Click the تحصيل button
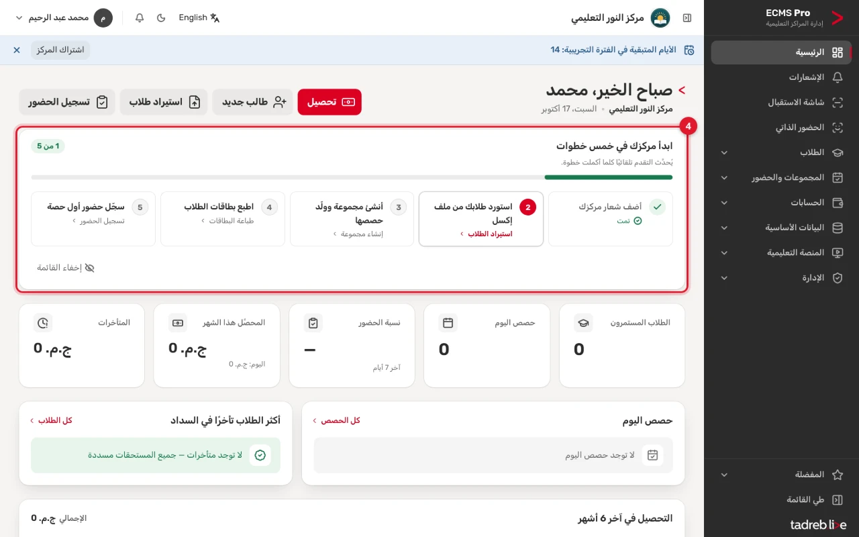The height and width of the screenshot is (537, 859). (x=330, y=102)
